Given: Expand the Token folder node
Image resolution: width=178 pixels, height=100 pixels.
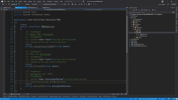Looking at the screenshot, I should tap(135, 38).
